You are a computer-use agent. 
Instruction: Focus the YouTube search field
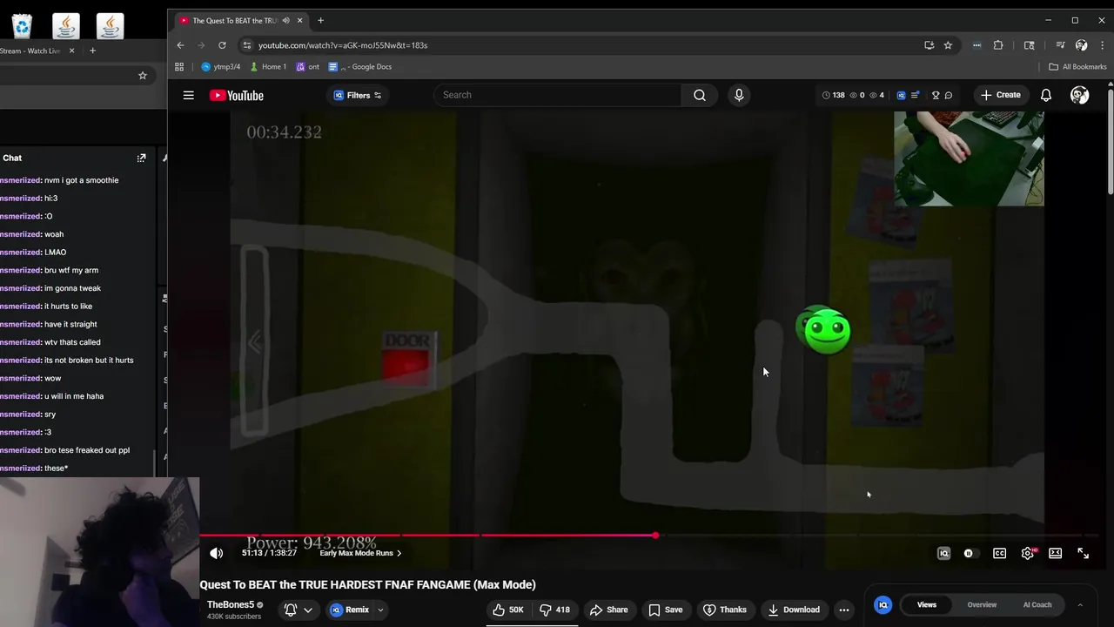click(x=557, y=95)
